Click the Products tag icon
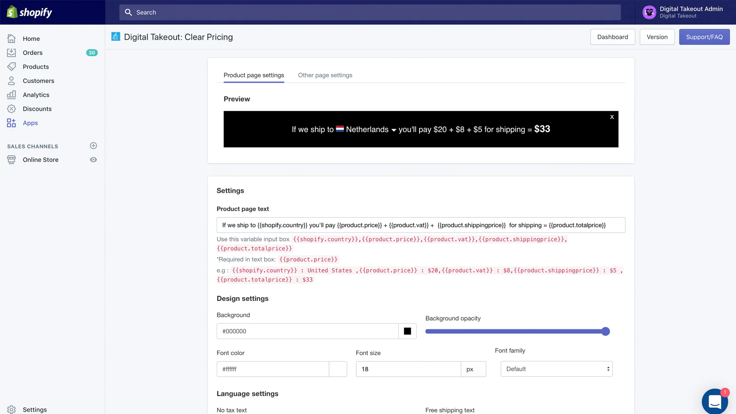736x414 pixels. tap(11, 67)
